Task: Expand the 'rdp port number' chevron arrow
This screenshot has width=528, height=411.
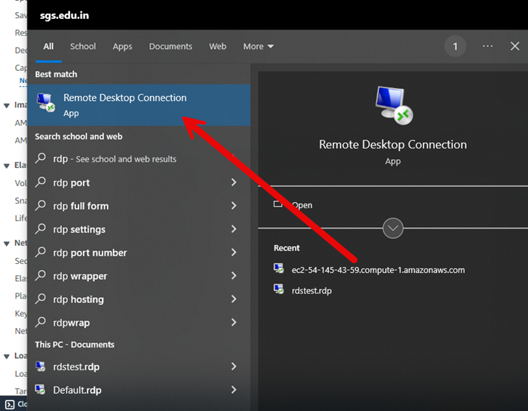Action: 234,252
